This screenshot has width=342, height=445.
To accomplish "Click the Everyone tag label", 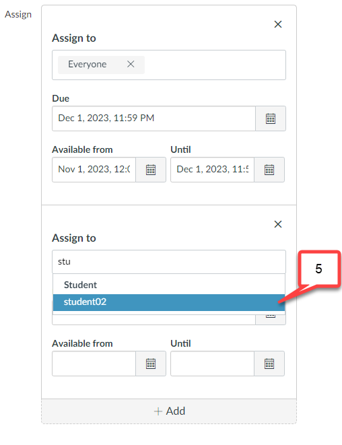I will [x=88, y=65].
